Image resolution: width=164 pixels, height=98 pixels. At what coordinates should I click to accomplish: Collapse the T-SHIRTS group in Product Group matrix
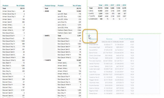click(44, 60)
